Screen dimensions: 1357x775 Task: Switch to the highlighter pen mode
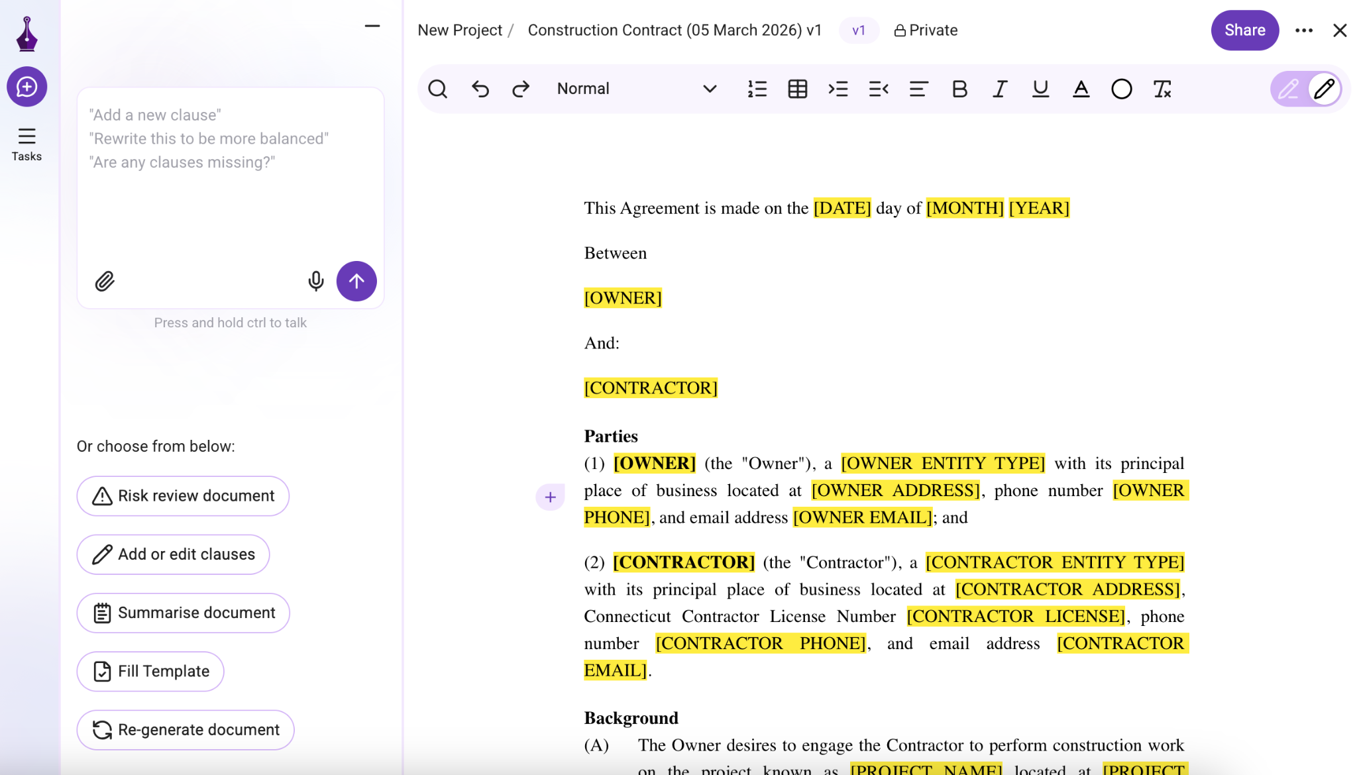point(1289,89)
